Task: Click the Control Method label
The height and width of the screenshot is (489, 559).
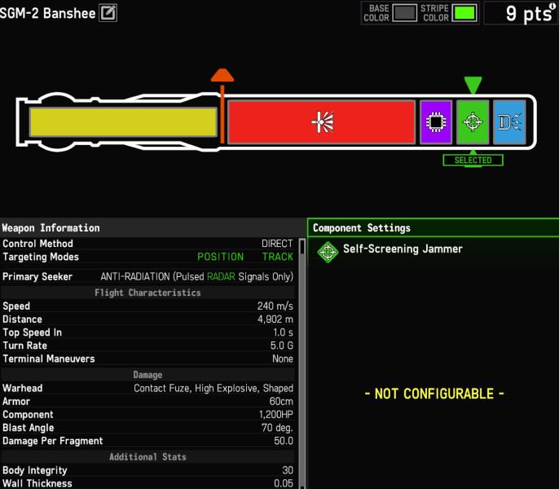Action: [x=37, y=244]
